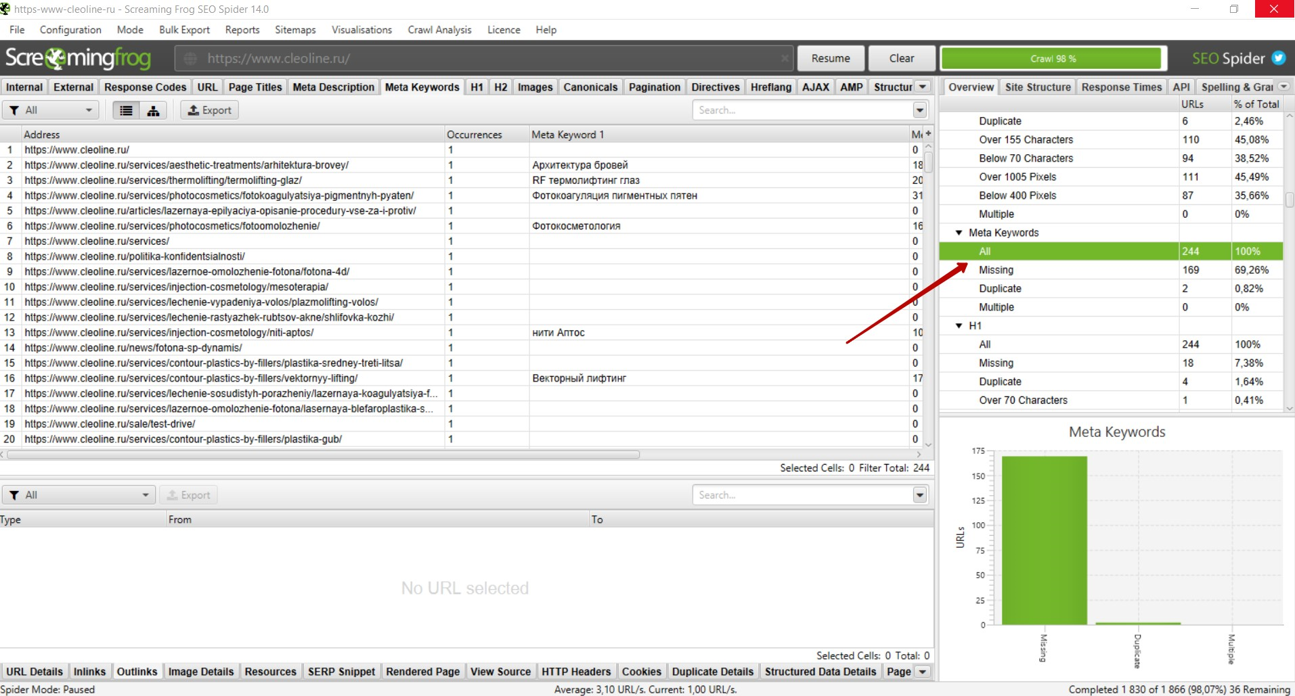Switch to the Page Titles tab
The image size is (1295, 696).
click(255, 87)
